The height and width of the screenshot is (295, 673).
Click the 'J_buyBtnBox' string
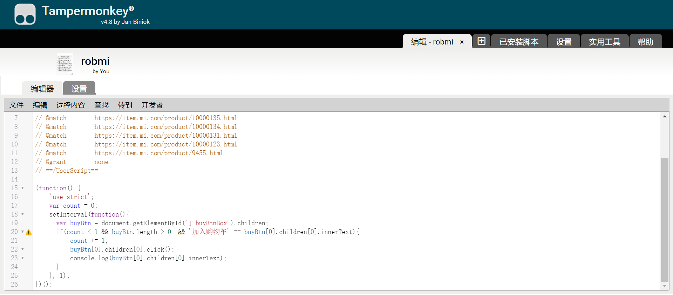click(x=208, y=223)
